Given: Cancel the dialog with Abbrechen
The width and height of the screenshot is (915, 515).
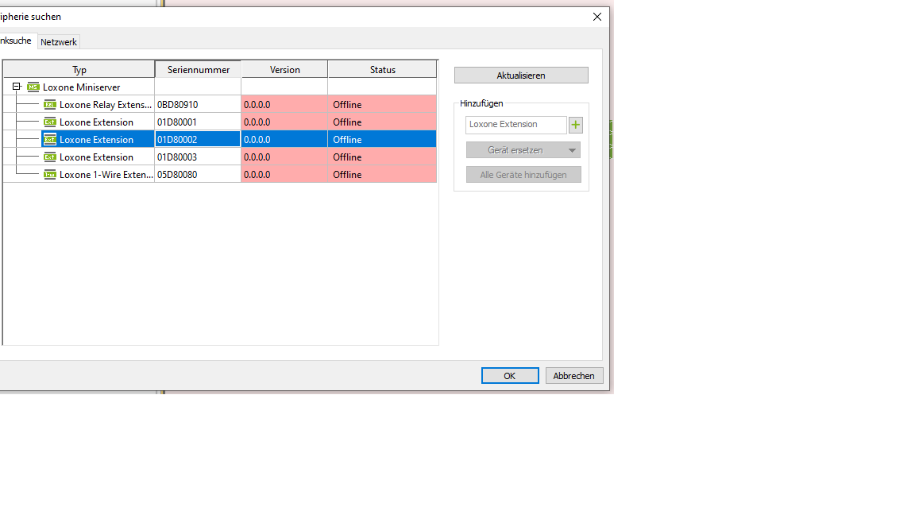Looking at the screenshot, I should [x=574, y=375].
